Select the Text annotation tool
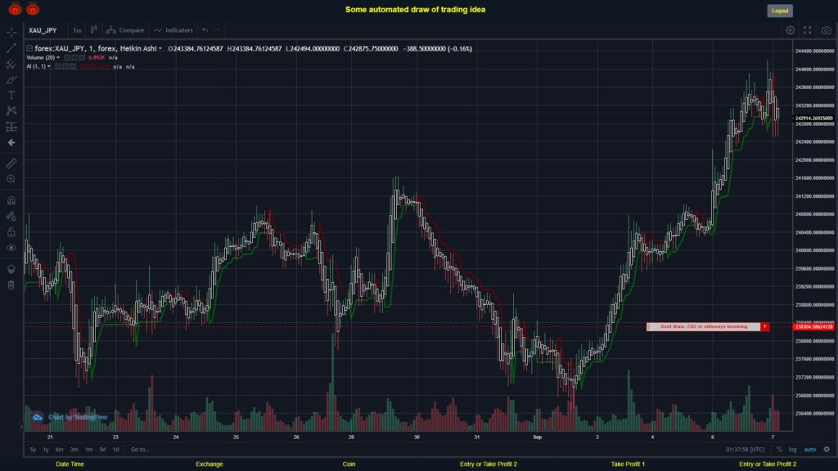Image resolution: width=838 pixels, height=471 pixels. click(x=11, y=95)
